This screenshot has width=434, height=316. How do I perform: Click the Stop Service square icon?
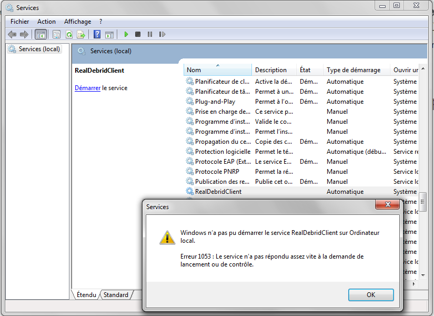(138, 34)
